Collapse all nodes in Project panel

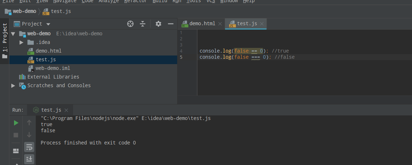tap(143, 24)
